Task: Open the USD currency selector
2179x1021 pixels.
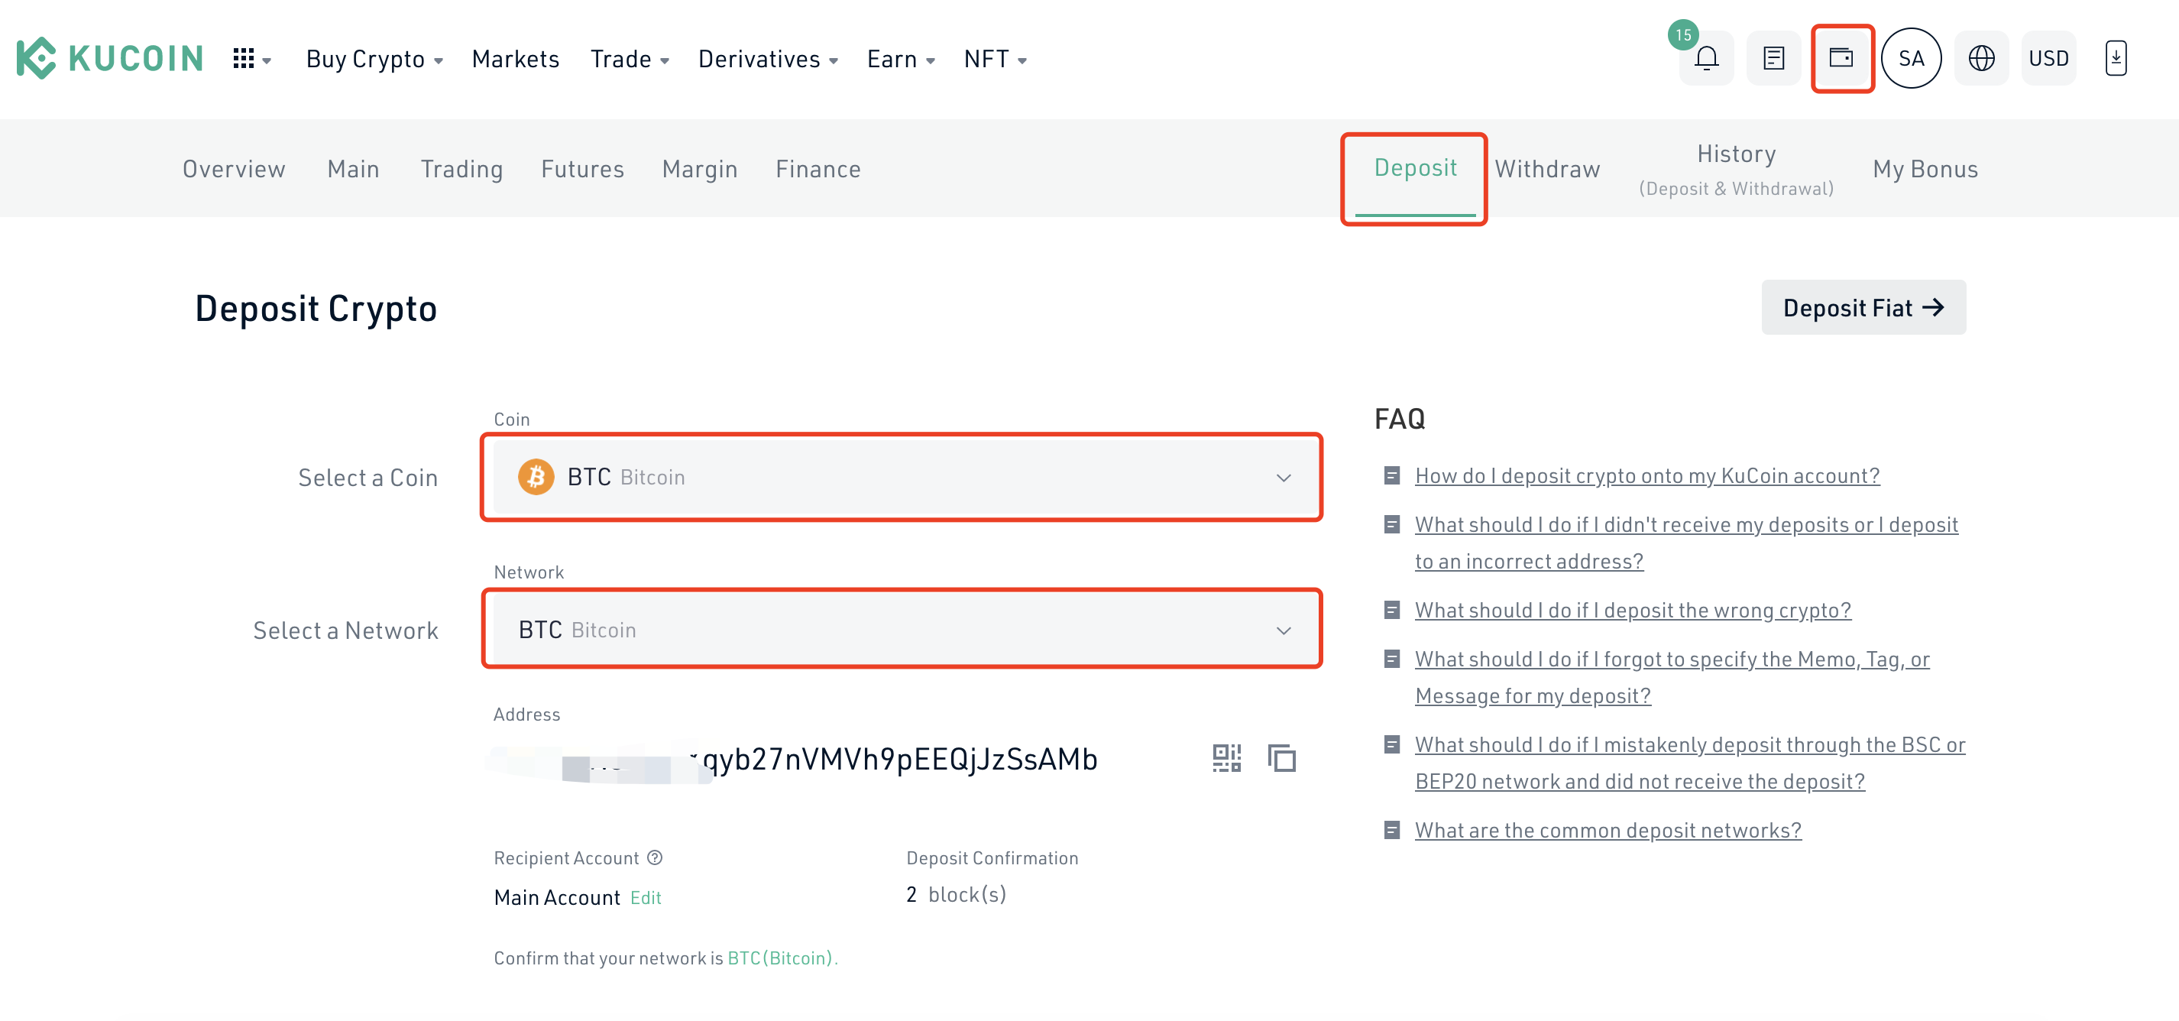Action: click(x=2048, y=58)
